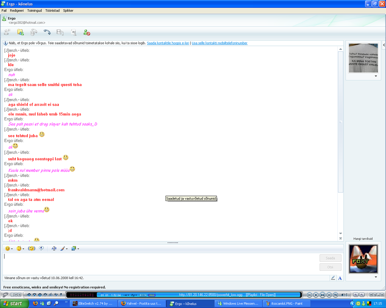Launch a game or activity with Ergo

click(x=73, y=32)
